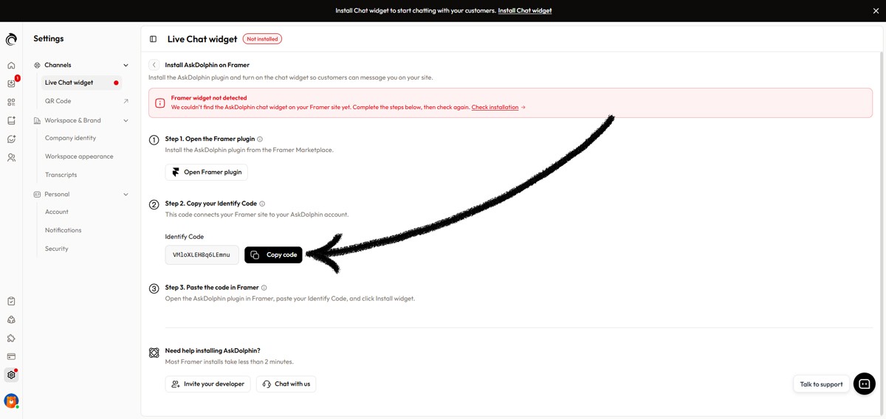886x419 pixels.
Task: Open the chat bubble launcher at the bottom right
Action: (x=865, y=384)
